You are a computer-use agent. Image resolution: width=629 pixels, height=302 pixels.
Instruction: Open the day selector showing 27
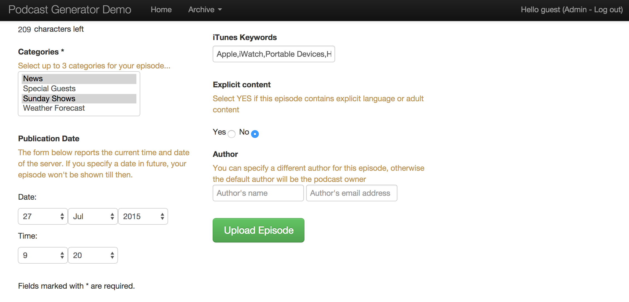[x=42, y=216]
